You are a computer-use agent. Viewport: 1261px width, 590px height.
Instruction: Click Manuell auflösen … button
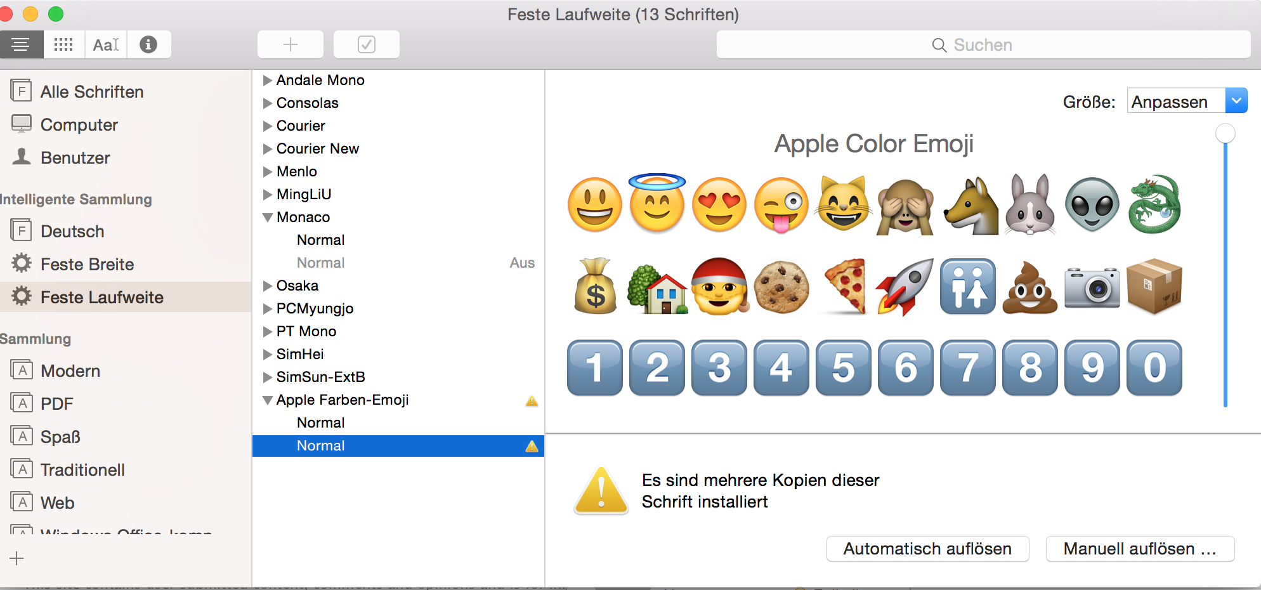pos(1140,549)
